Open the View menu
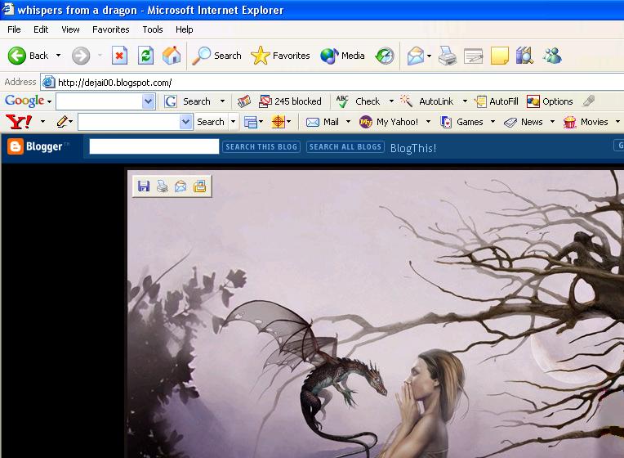Viewport: 624px width, 458px height. pyautogui.click(x=70, y=29)
